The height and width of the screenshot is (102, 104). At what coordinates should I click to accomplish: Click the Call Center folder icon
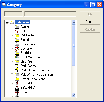(x=17, y=35)
